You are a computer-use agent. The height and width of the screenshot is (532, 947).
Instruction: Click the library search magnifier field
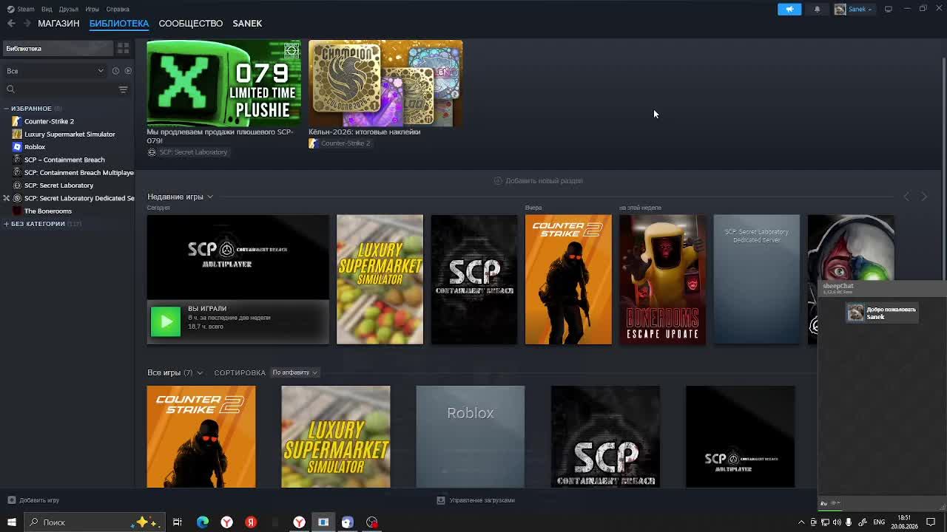59,89
